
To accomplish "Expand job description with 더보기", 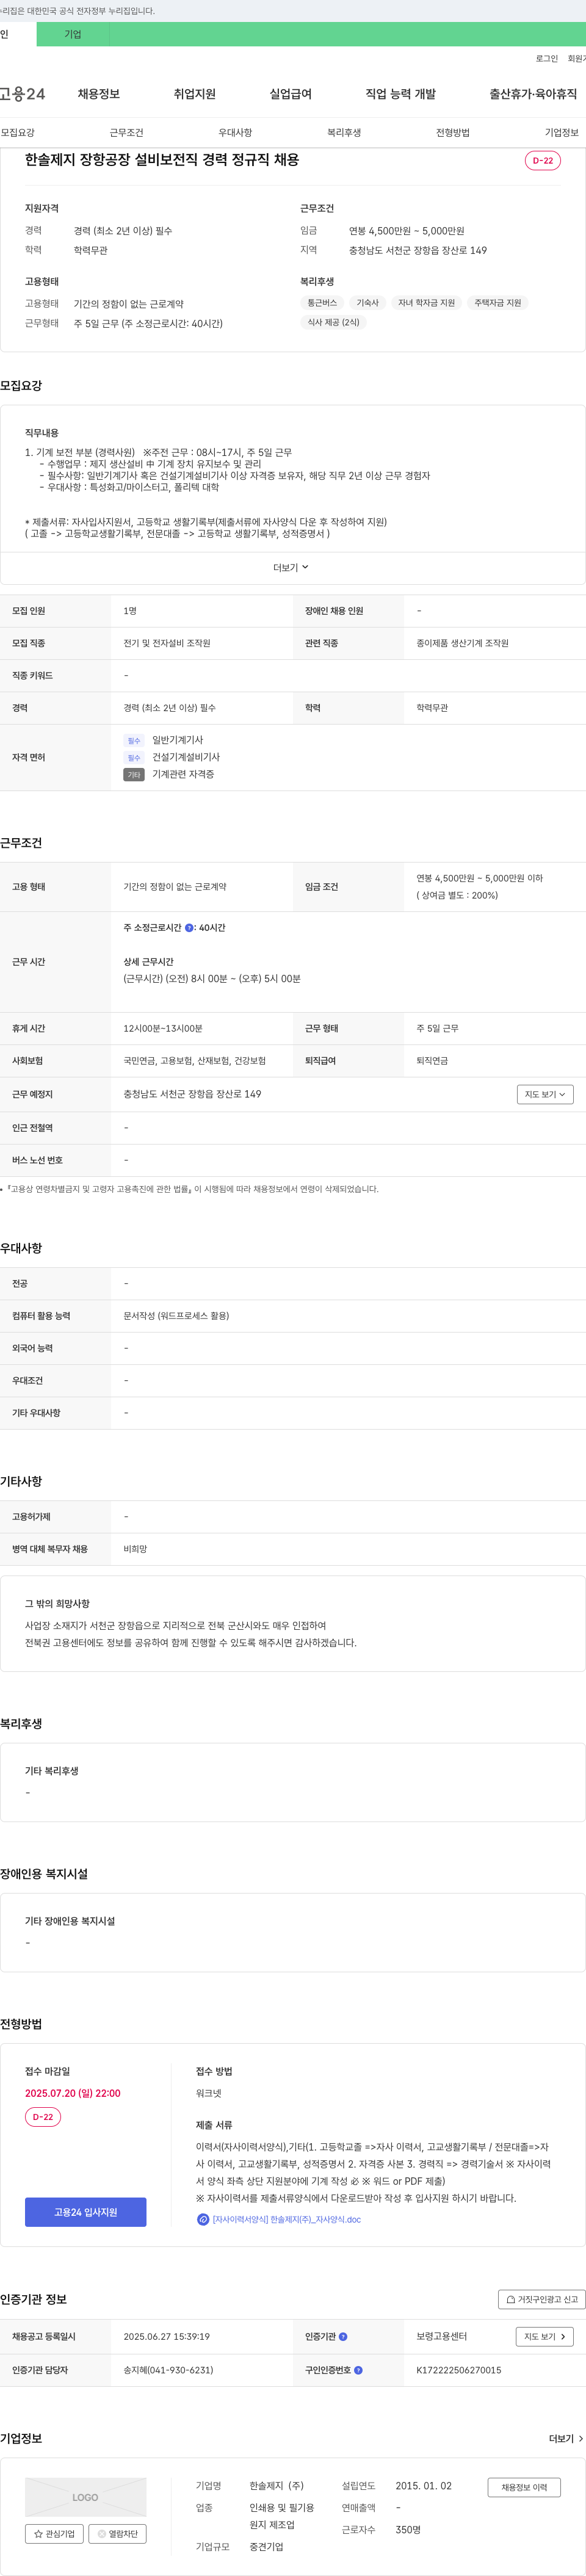I will tap(291, 567).
